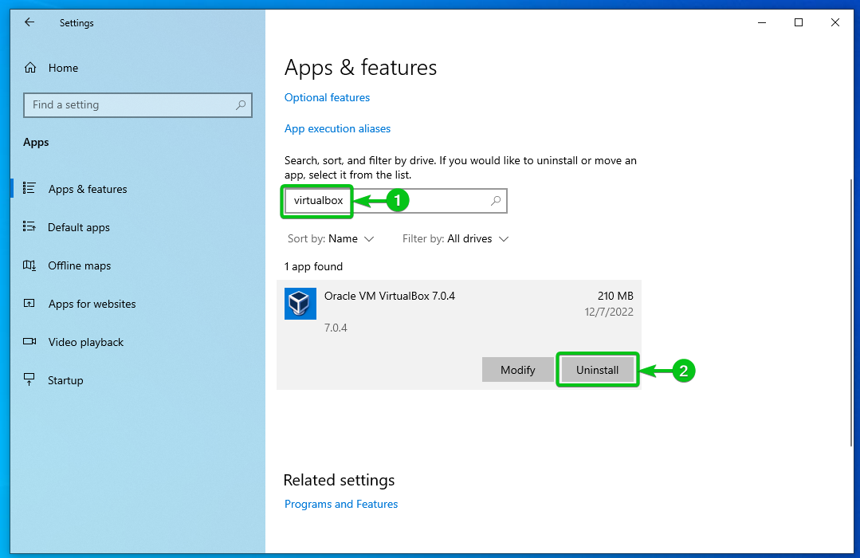Modify the VirtualBox installation
This screenshot has height=558, width=860.
click(x=517, y=369)
